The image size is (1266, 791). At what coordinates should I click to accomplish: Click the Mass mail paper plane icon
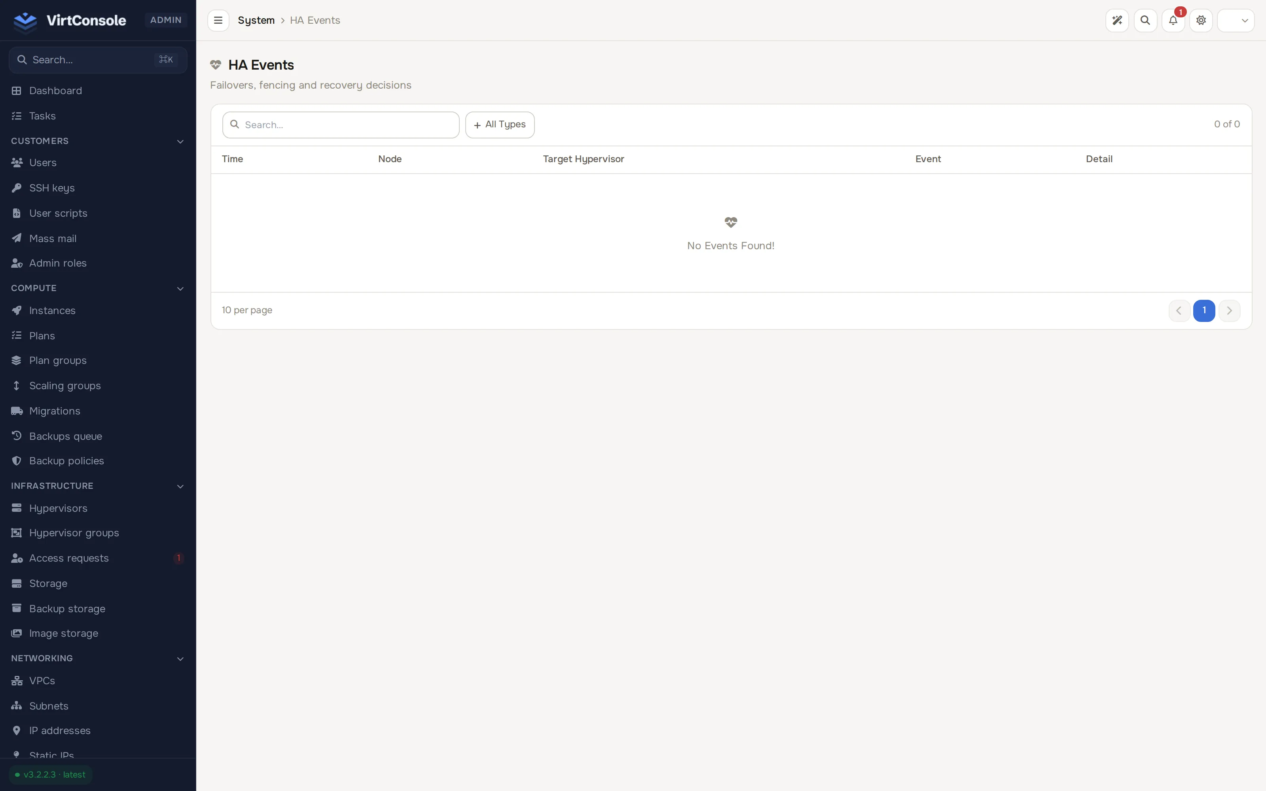(x=17, y=238)
